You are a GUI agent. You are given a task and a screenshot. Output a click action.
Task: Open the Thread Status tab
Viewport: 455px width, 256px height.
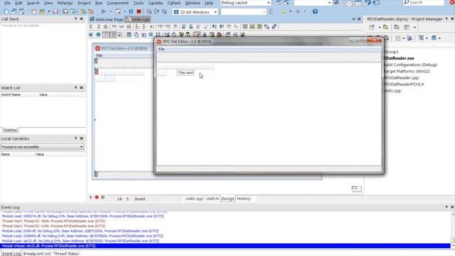click(x=66, y=253)
